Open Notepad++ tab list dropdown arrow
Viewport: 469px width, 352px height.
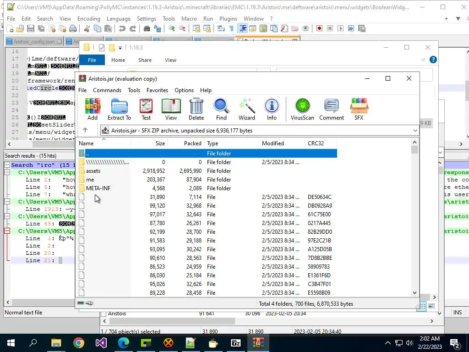click(x=458, y=18)
